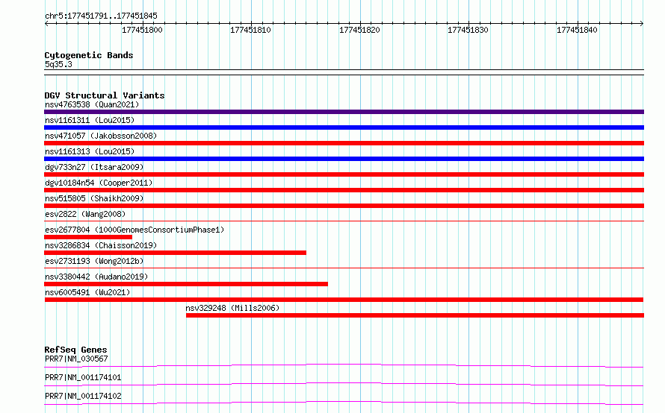Open the dgv733n27 (Itsara2009) variant
Screen dimensions: 665x413
(94, 167)
